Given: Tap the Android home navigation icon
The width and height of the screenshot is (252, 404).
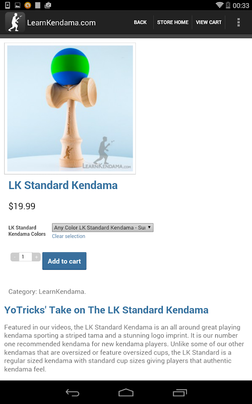Looking at the screenshot, I should pyautogui.click(x=126, y=392).
